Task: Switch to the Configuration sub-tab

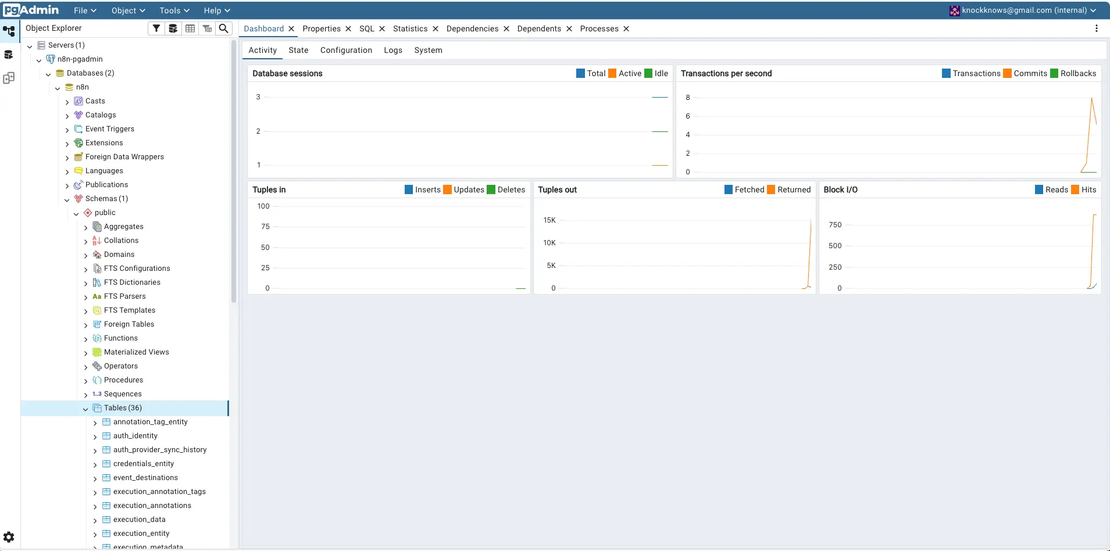Action: [346, 50]
